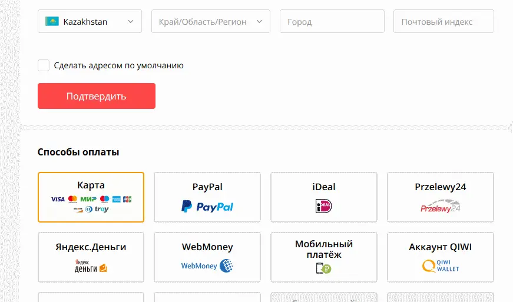Focus the Почтовый индекс field
The height and width of the screenshot is (302, 513).
(444, 21)
